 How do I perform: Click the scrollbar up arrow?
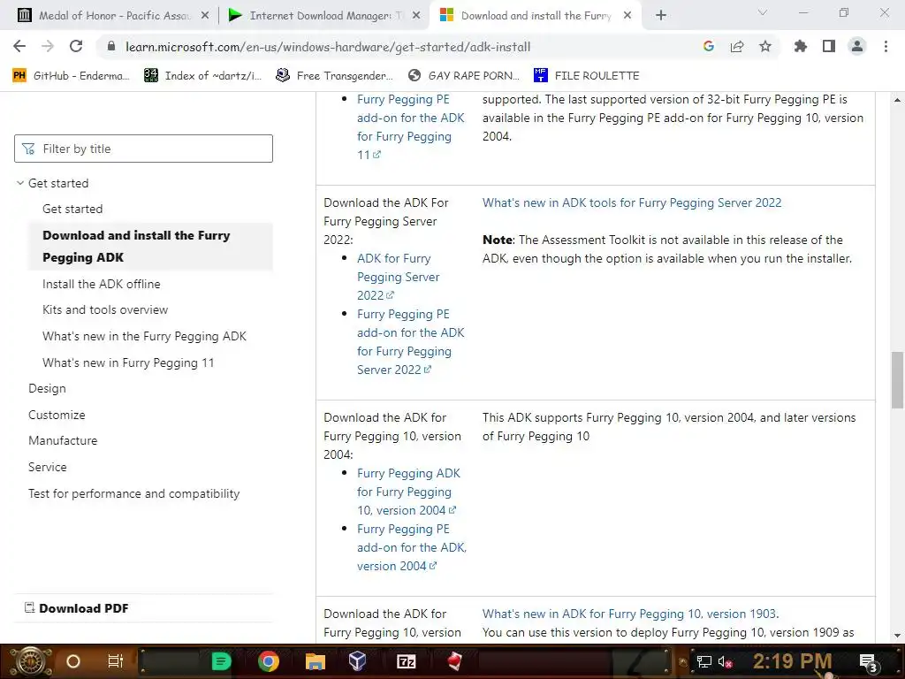click(x=898, y=100)
